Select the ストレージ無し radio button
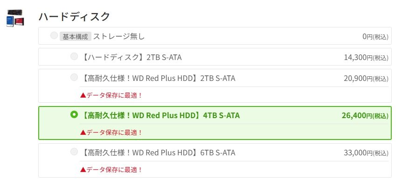The height and width of the screenshot is (186, 402). [54, 35]
